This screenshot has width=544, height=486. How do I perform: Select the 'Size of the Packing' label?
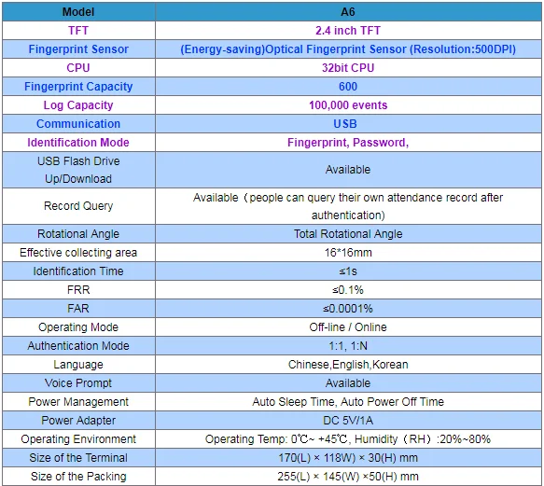coord(78,477)
